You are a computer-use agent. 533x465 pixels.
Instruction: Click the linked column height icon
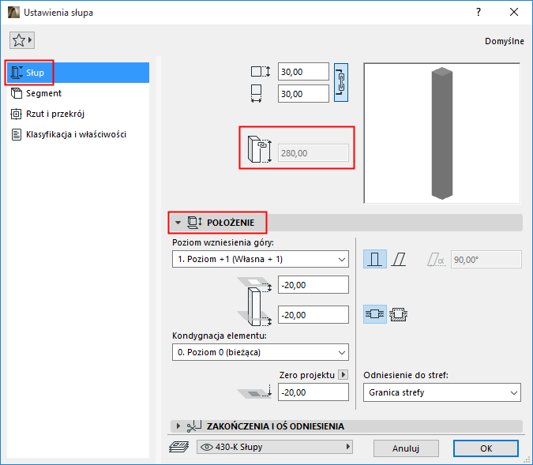coord(260,149)
